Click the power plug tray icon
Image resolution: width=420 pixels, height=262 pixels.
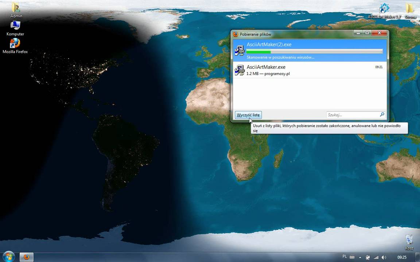pos(368,257)
